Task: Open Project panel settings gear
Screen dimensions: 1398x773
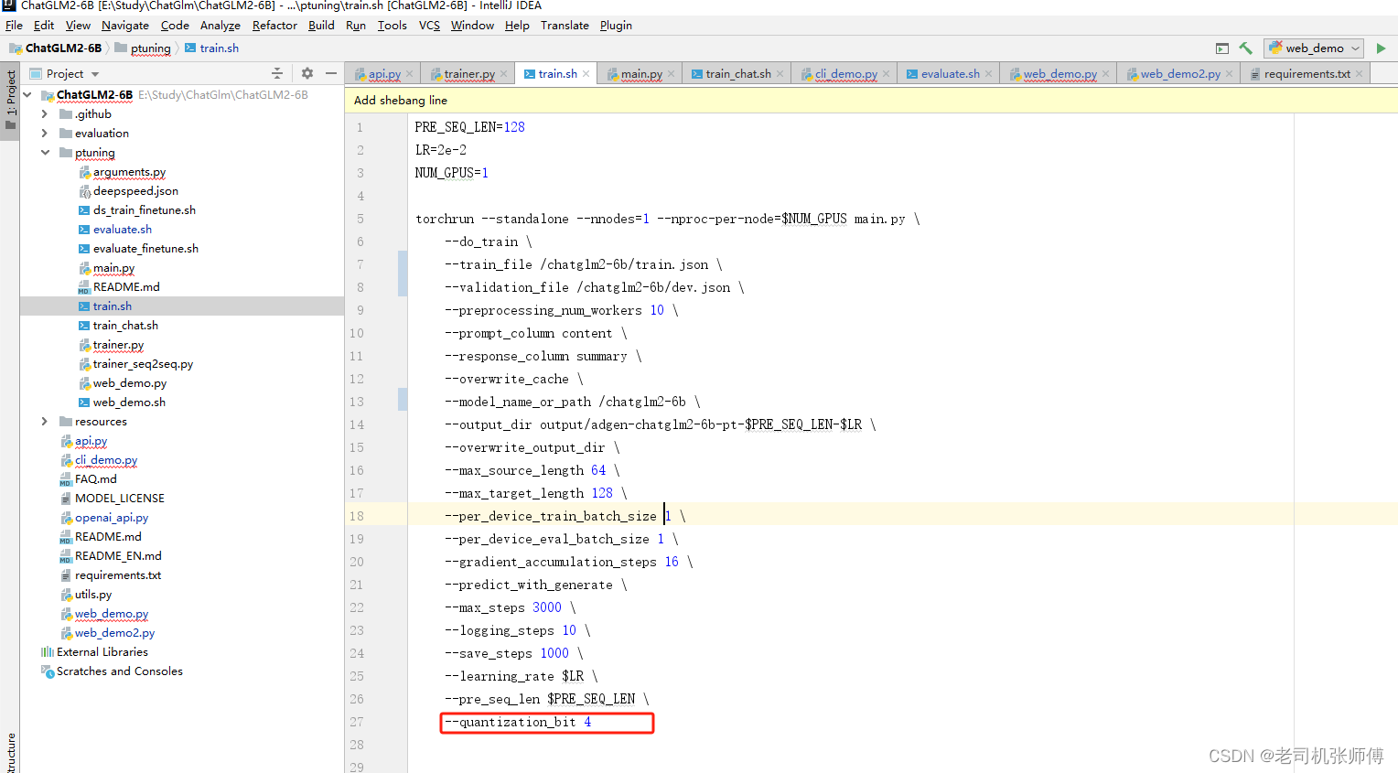Action: [307, 73]
